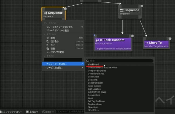Choose Check Gameplay Tags on Actor decorator
This screenshot has width=175, height=114.
(x=102, y=67)
